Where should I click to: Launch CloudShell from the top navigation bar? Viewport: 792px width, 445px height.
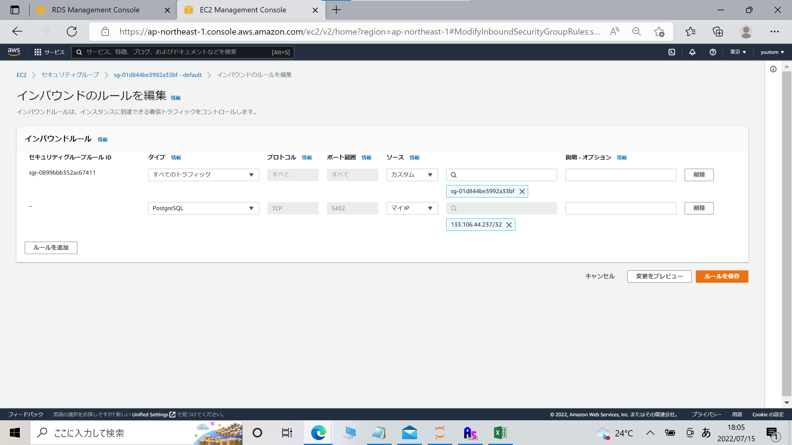[672, 52]
